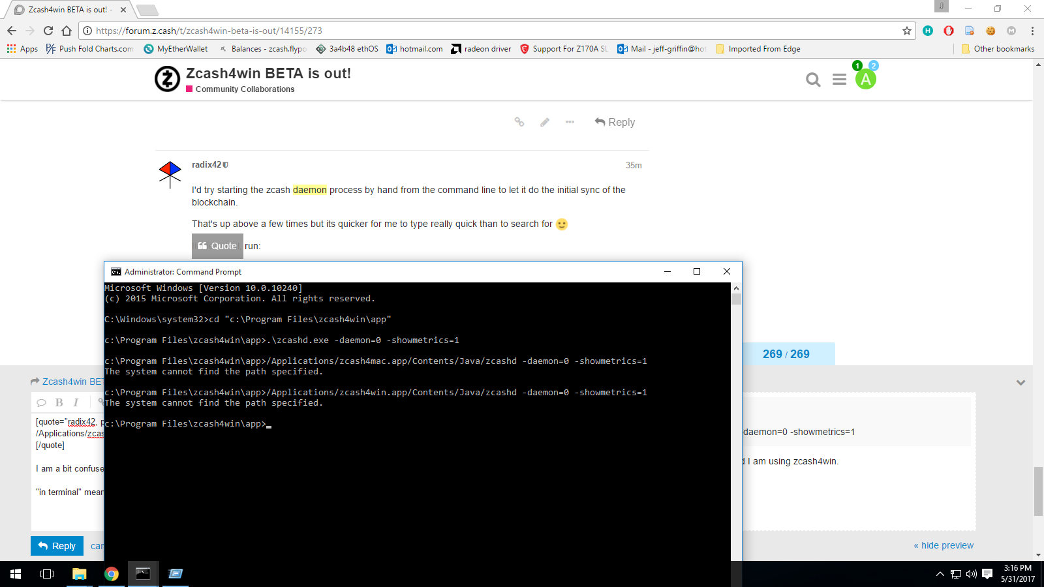The image size is (1044, 587).
Task: Open the Push Fold Charts.com bookmark
Action: [90, 49]
